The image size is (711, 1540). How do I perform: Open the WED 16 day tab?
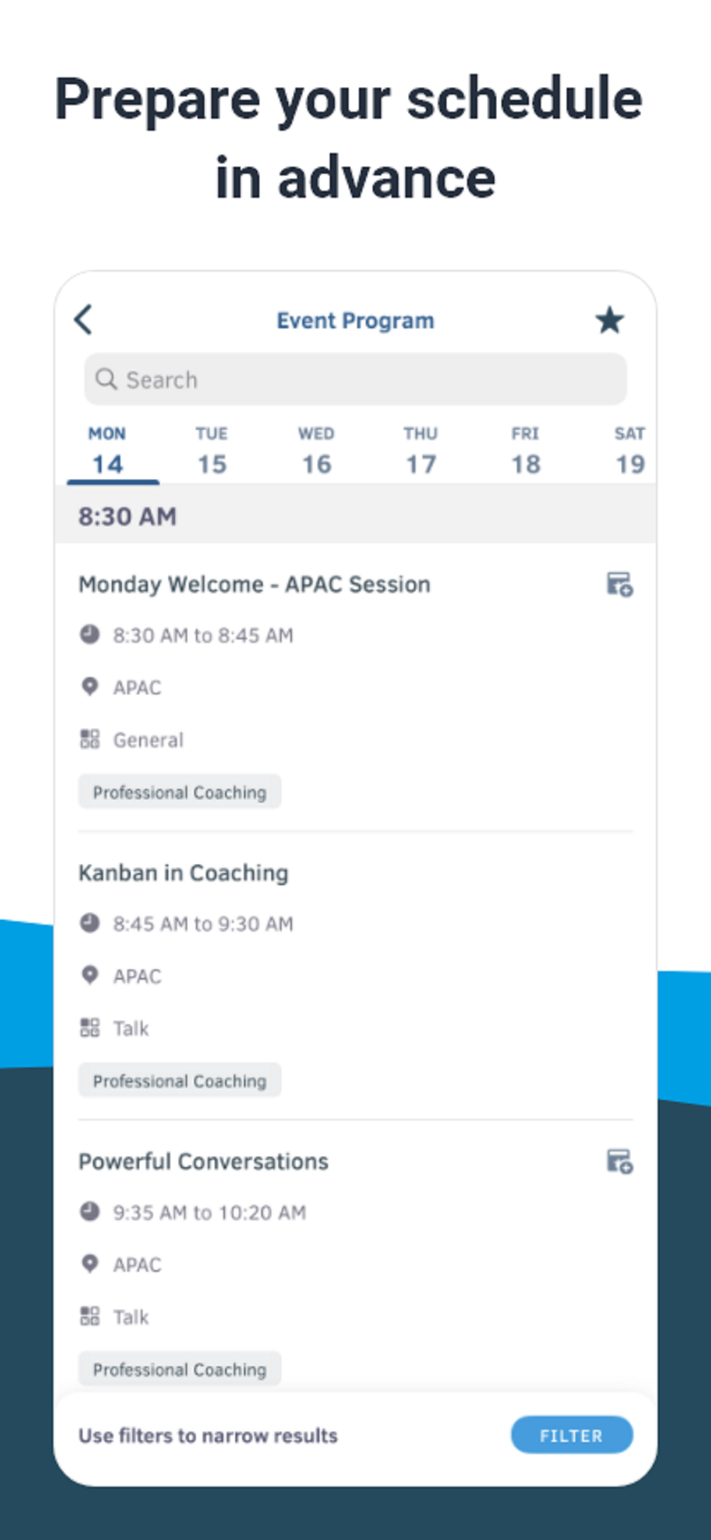pos(316,451)
